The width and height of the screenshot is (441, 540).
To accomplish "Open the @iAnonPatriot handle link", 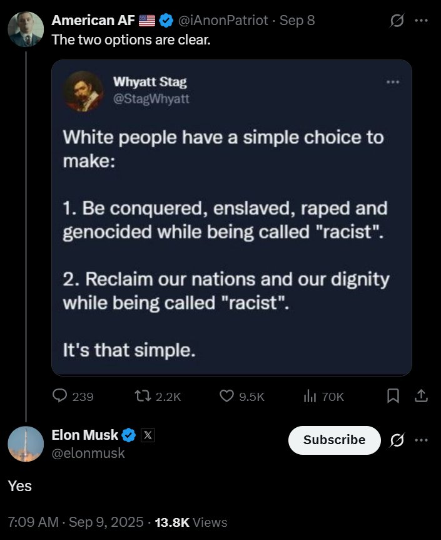I will coord(223,20).
